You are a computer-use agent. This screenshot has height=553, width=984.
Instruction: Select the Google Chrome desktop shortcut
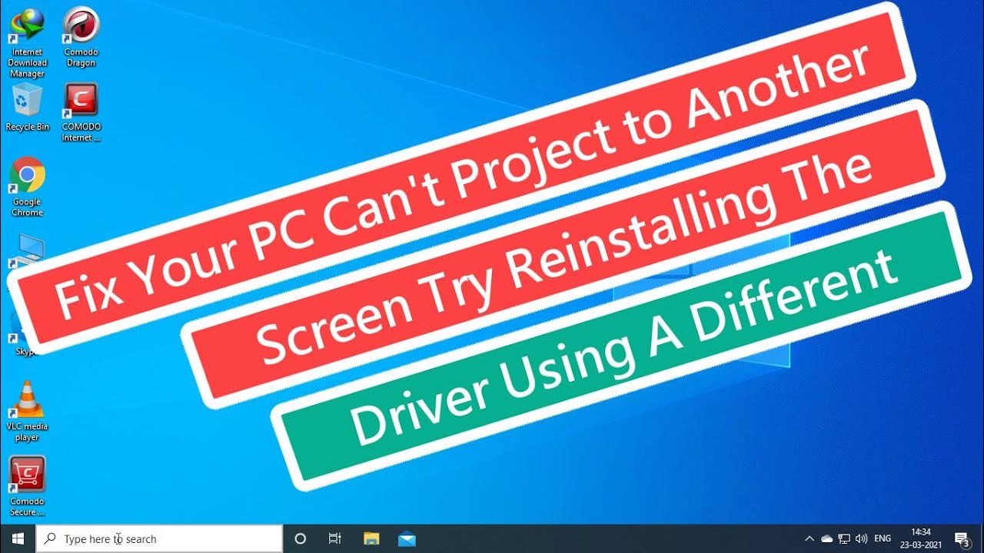tap(27, 187)
